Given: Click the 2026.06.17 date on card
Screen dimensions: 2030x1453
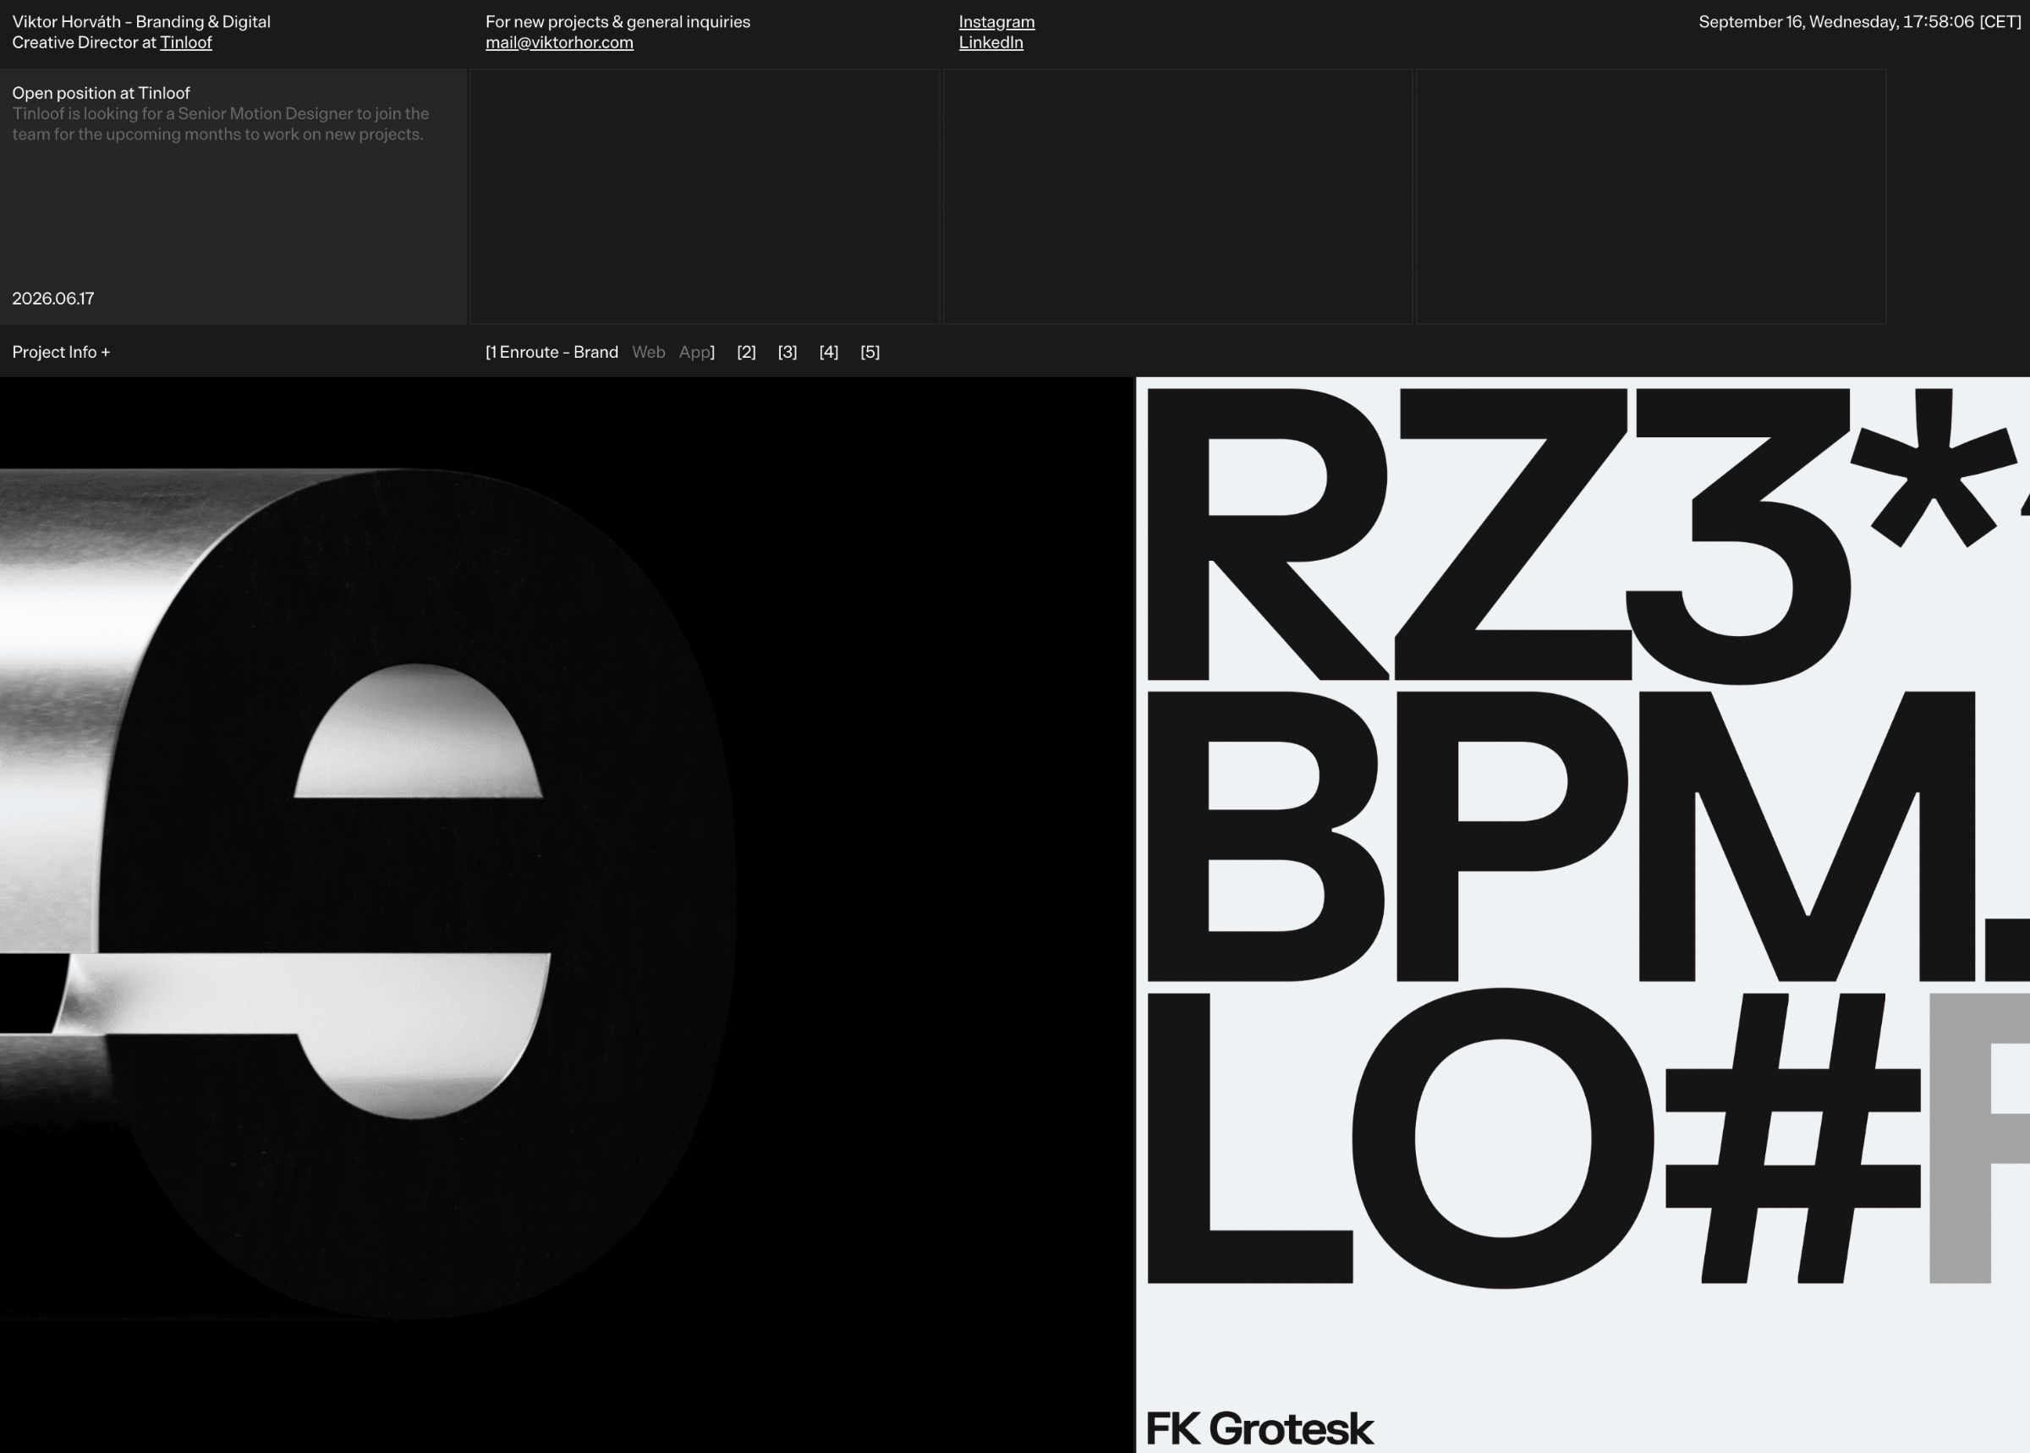Looking at the screenshot, I should pos(52,298).
